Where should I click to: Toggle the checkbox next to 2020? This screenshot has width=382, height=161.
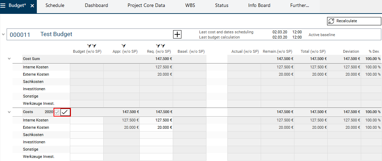57,112
